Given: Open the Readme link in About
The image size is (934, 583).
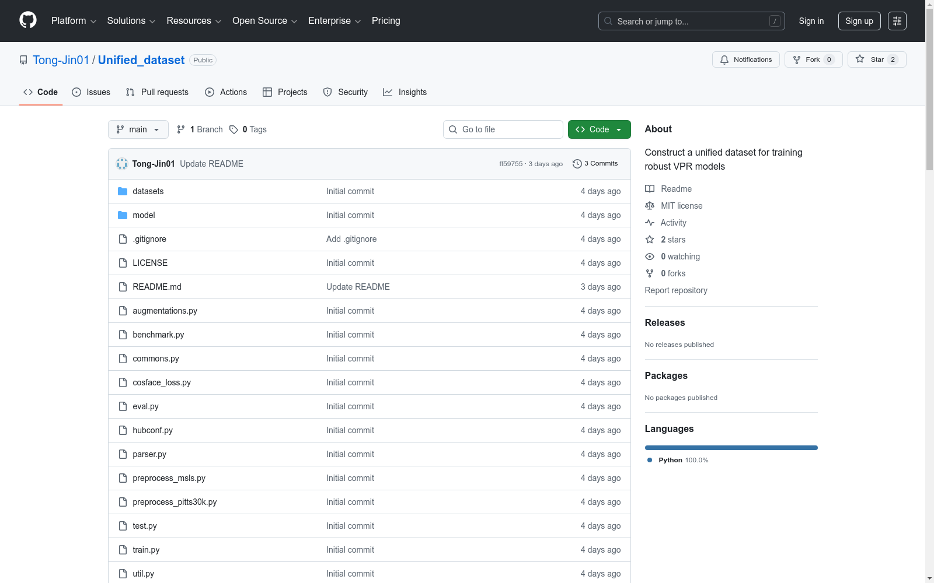Looking at the screenshot, I should pos(668,189).
